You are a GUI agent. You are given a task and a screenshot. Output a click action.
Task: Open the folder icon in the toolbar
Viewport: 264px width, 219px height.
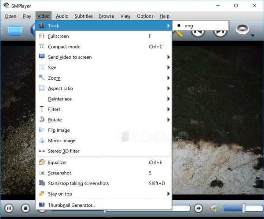15,30
